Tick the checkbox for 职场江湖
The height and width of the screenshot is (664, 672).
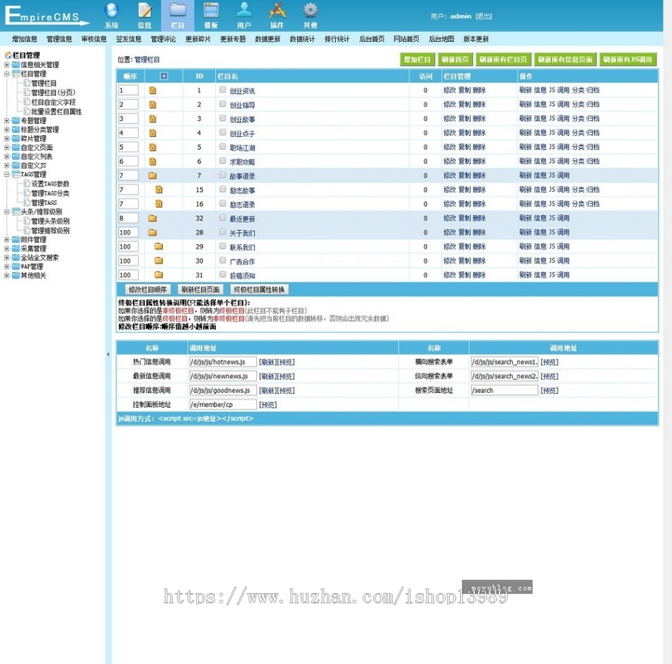pyautogui.click(x=223, y=146)
